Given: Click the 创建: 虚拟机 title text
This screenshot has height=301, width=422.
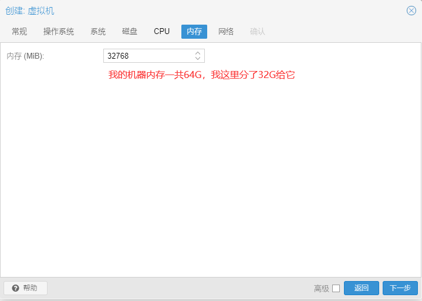Looking at the screenshot, I should coord(30,11).
